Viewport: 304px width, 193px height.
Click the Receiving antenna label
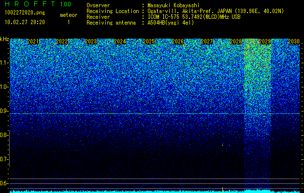click(x=111, y=23)
